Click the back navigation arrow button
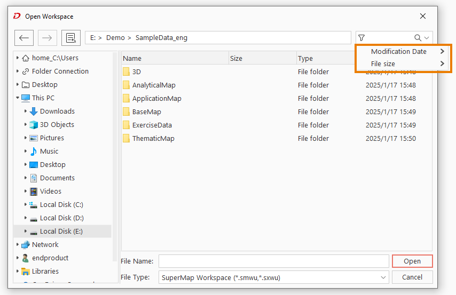Viewport: 456px width, 295px height. 24,38
